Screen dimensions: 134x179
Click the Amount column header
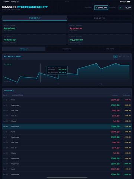pyautogui.click(x=115, y=95)
